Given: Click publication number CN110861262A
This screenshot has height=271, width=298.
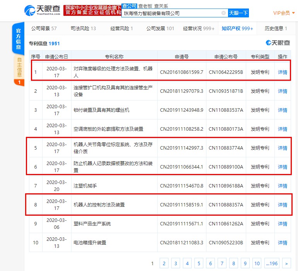Looking at the screenshot, I should click(226, 224).
